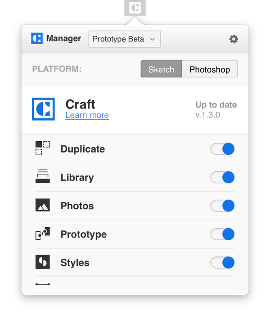The width and height of the screenshot is (270, 319).
Task: Click the Duplicate plugin icon
Action: 43,148
